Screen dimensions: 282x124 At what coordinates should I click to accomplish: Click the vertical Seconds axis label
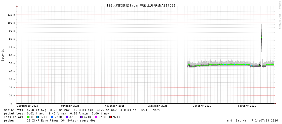pos(3,55)
